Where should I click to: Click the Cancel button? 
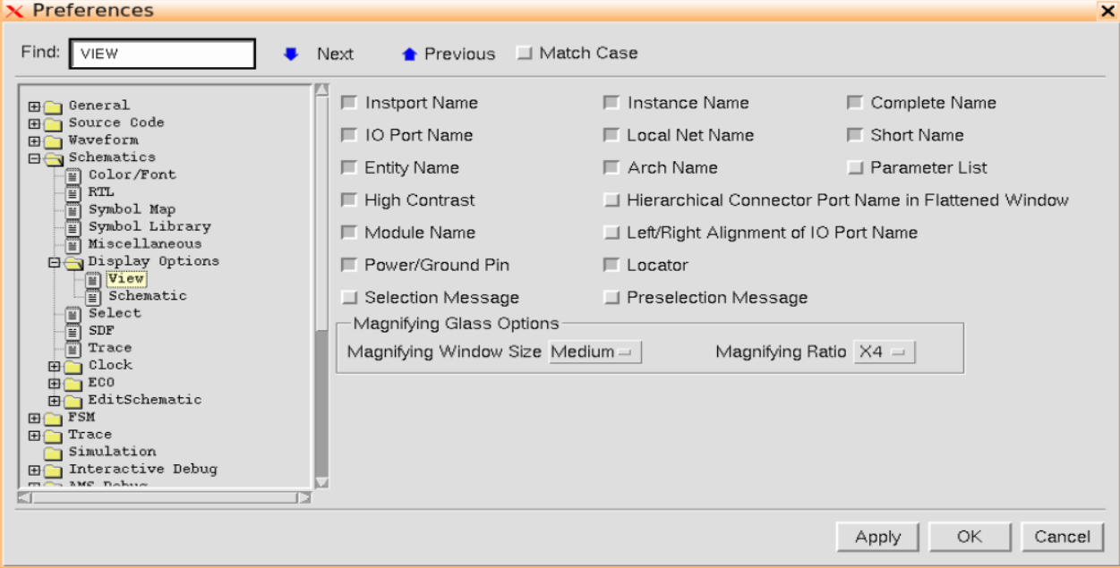click(1062, 537)
